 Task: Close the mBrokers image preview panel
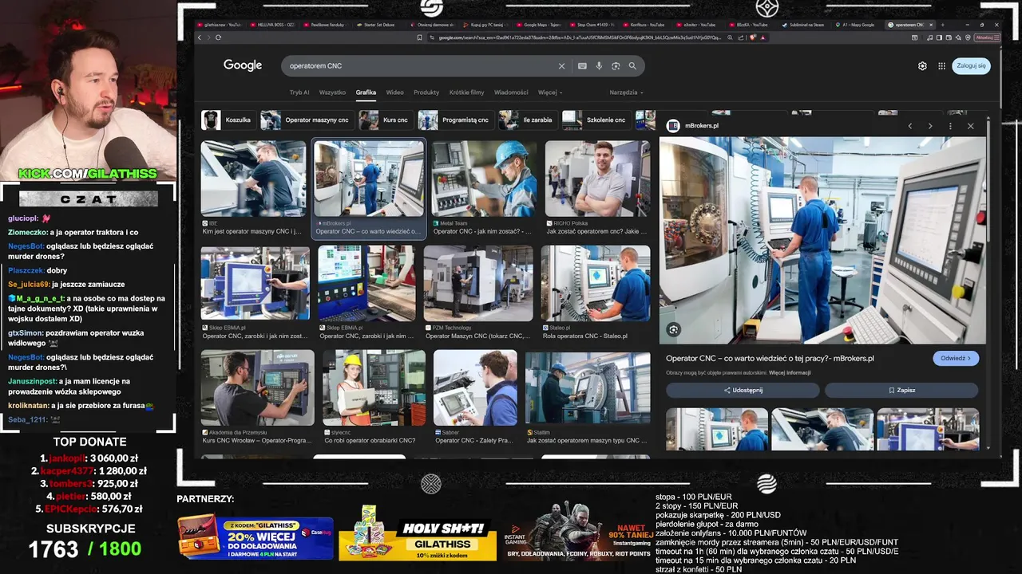click(970, 126)
